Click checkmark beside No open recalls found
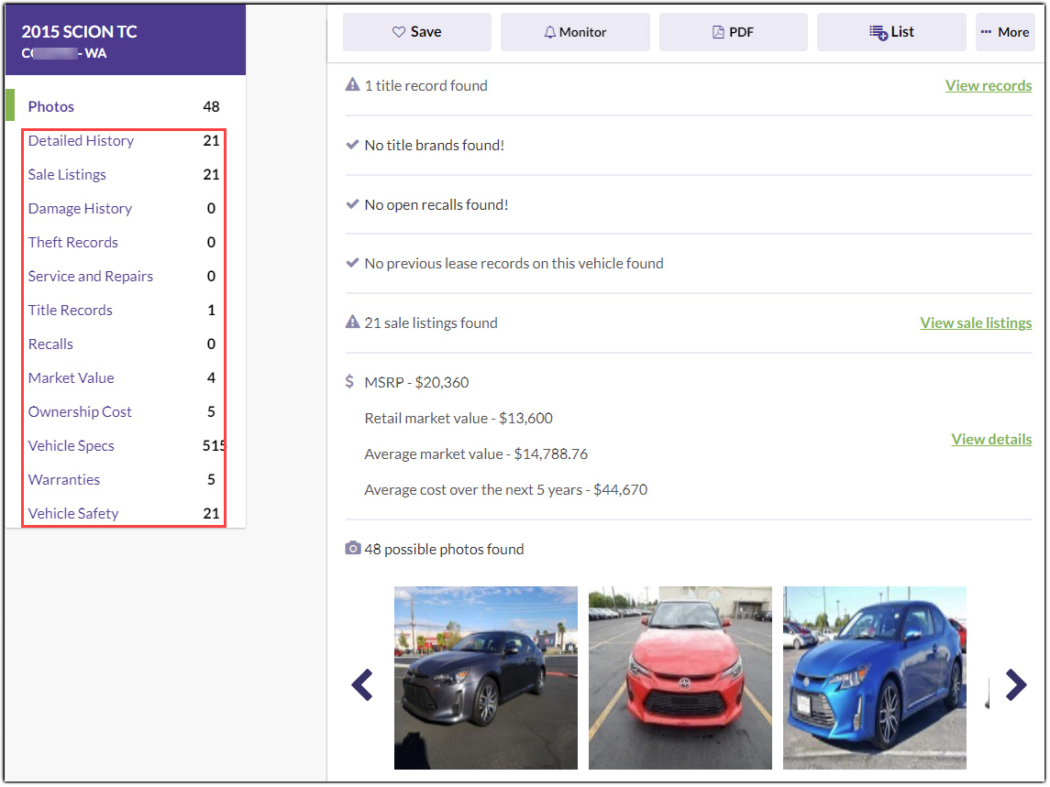1050x787 pixels. (x=352, y=204)
